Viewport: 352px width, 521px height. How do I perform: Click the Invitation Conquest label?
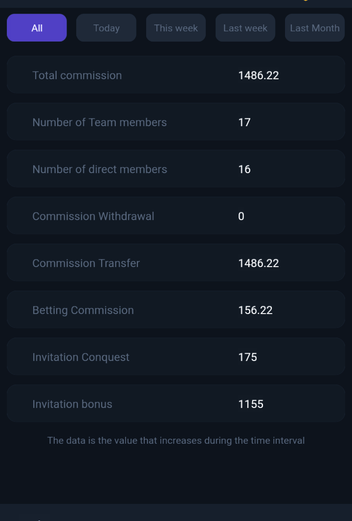[81, 357]
